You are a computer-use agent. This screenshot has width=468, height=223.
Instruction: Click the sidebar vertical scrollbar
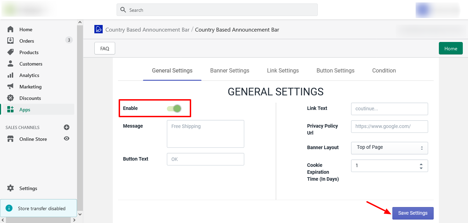(x=80, y=114)
